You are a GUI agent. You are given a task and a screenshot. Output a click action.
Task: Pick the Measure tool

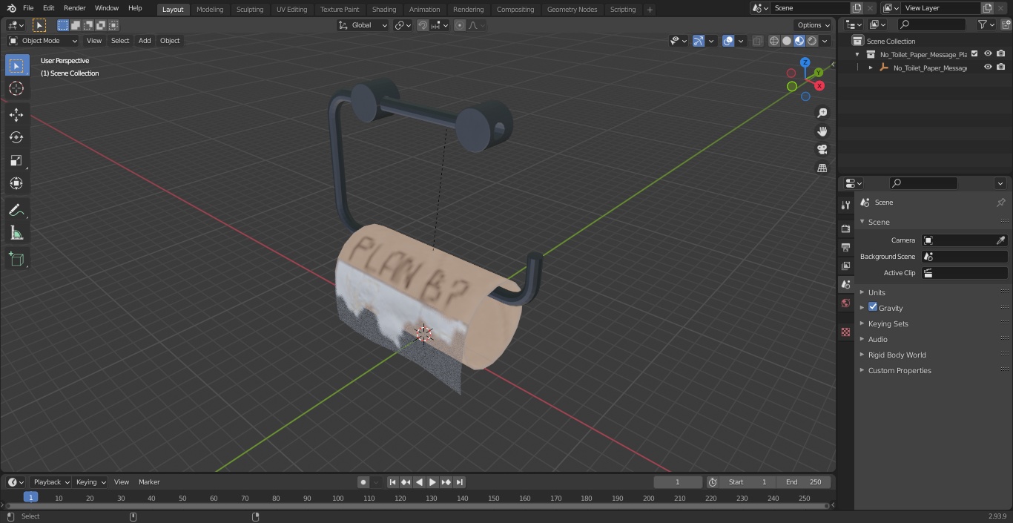[x=16, y=233]
